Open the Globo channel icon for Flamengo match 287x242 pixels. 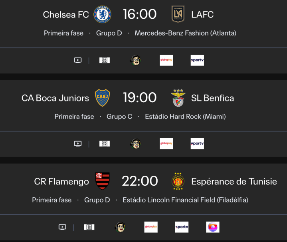pos(213,227)
